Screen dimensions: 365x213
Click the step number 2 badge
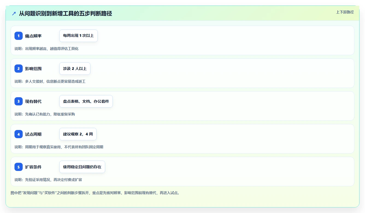tap(19, 69)
